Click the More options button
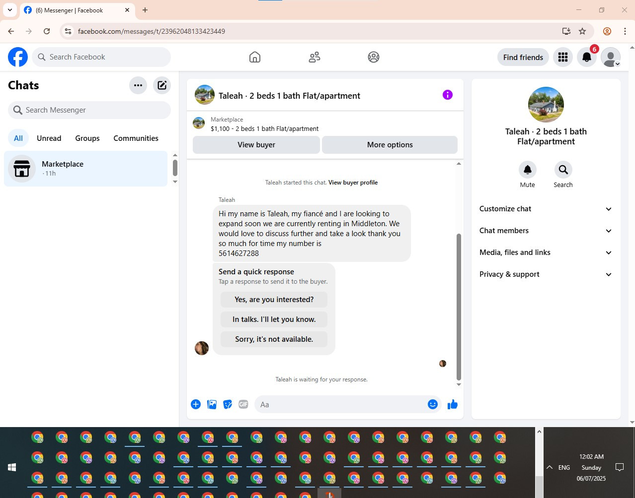Screen dimensions: 635x498 [x=390, y=145]
